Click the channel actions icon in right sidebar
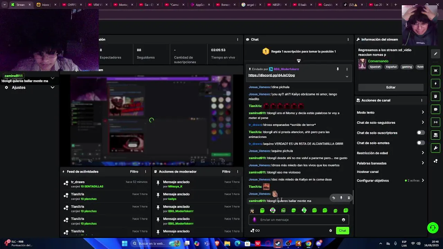The height and width of the screenshot is (249, 443). point(435,135)
